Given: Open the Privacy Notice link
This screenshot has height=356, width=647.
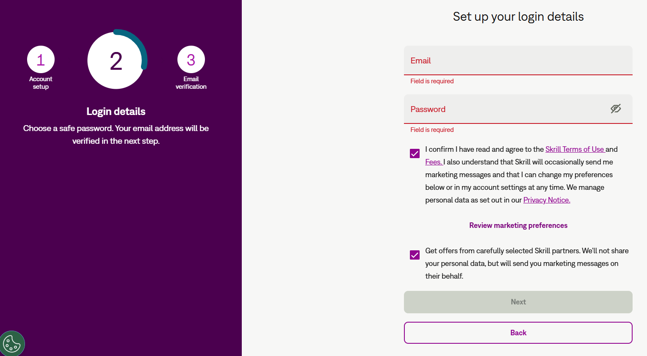Looking at the screenshot, I should click(547, 200).
